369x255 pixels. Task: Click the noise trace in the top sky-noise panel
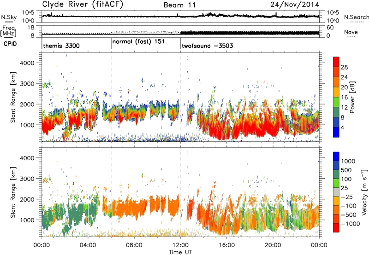180,16
